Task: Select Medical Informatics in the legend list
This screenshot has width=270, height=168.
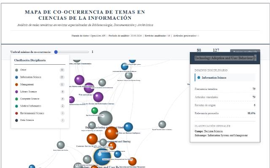Action: tap(39, 106)
